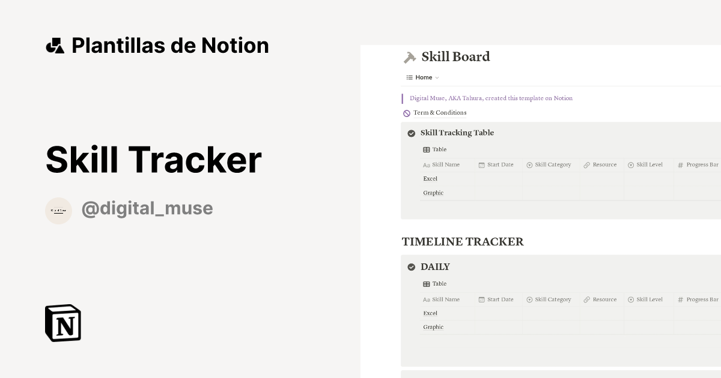Click the prohibition icon beside Term & Conditions
Viewport: 721px width, 378px height.
tap(406, 113)
